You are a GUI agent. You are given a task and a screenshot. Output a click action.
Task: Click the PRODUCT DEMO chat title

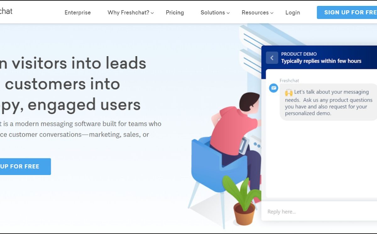point(299,54)
